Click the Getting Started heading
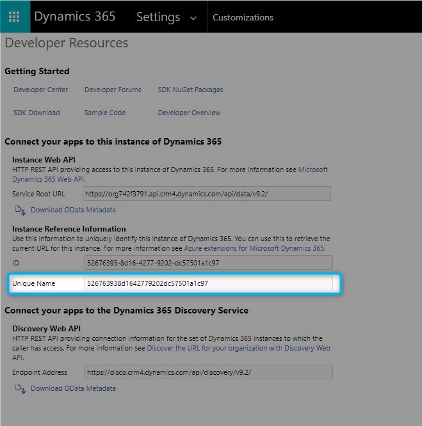Image resolution: width=422 pixels, height=426 pixels. click(x=37, y=71)
